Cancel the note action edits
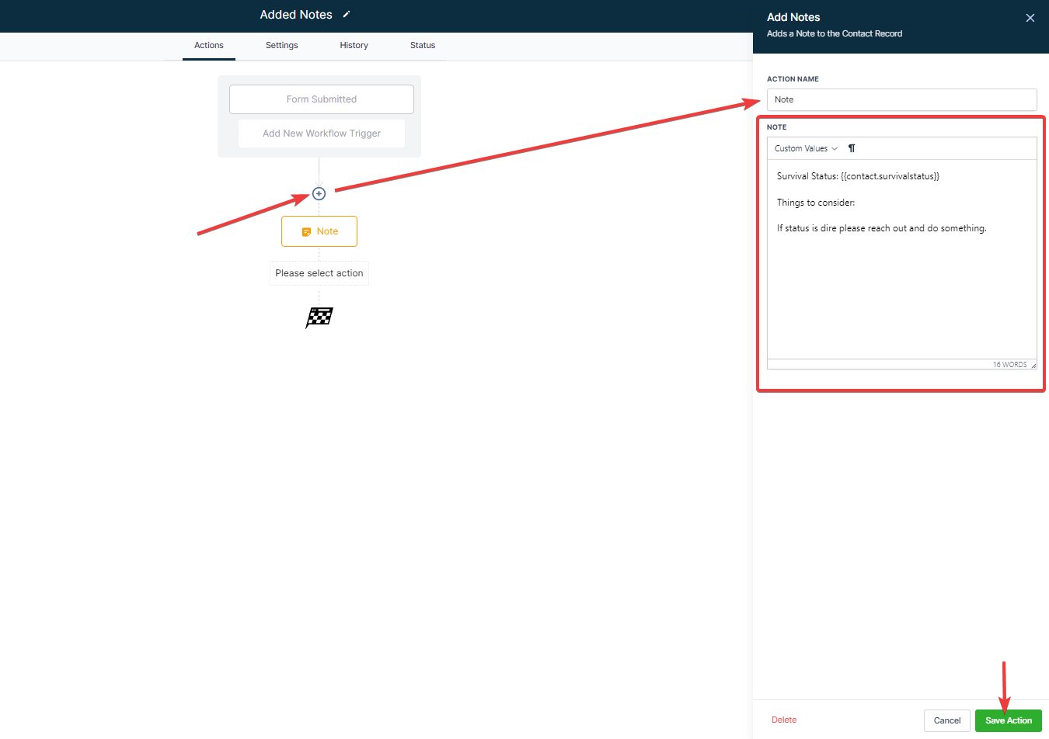This screenshot has height=739, width=1049. tap(946, 720)
